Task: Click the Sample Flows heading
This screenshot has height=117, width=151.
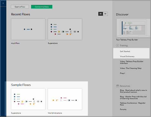Action: click(x=21, y=85)
